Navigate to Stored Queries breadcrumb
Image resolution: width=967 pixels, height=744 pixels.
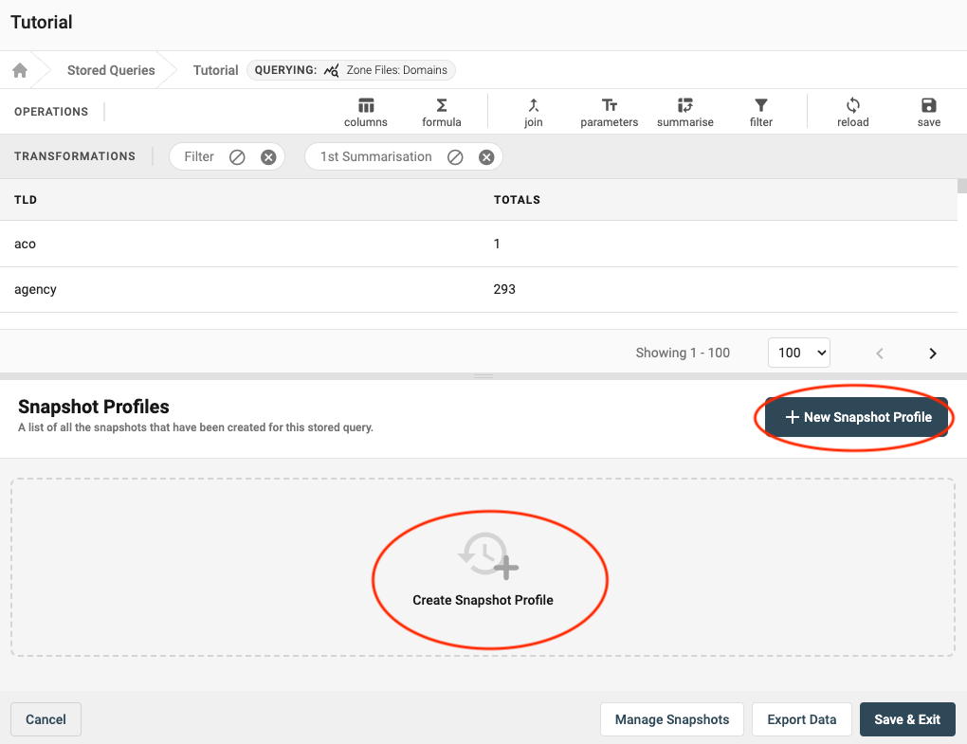(111, 70)
